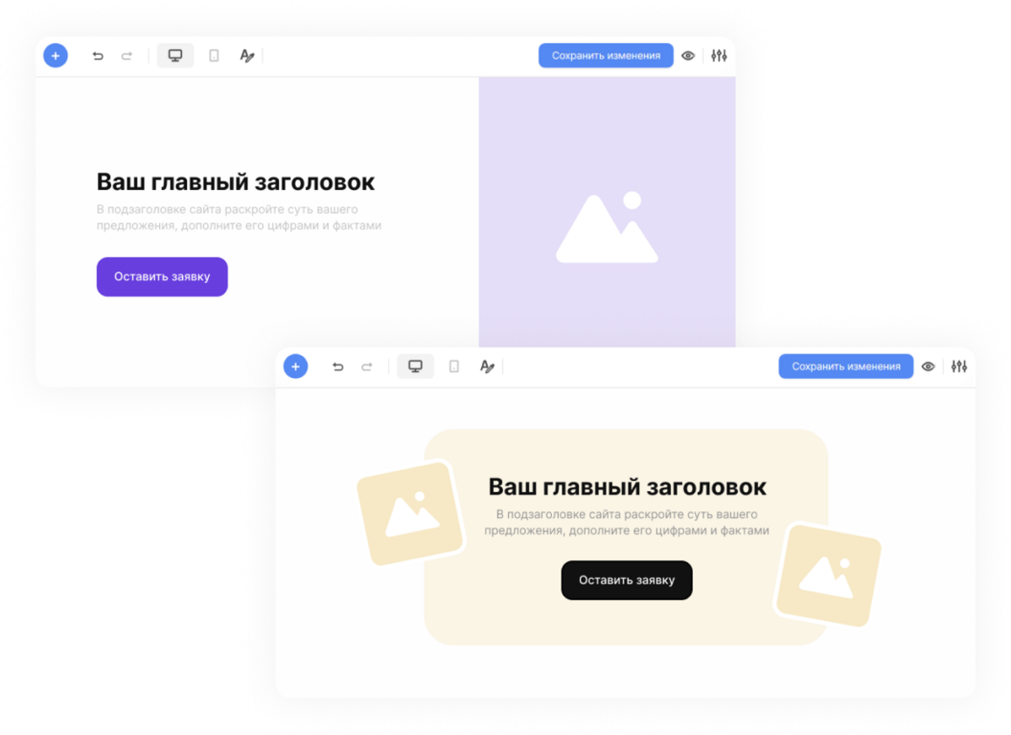Open text style editor in back window
This screenshot has height=735, width=1011.
click(247, 55)
